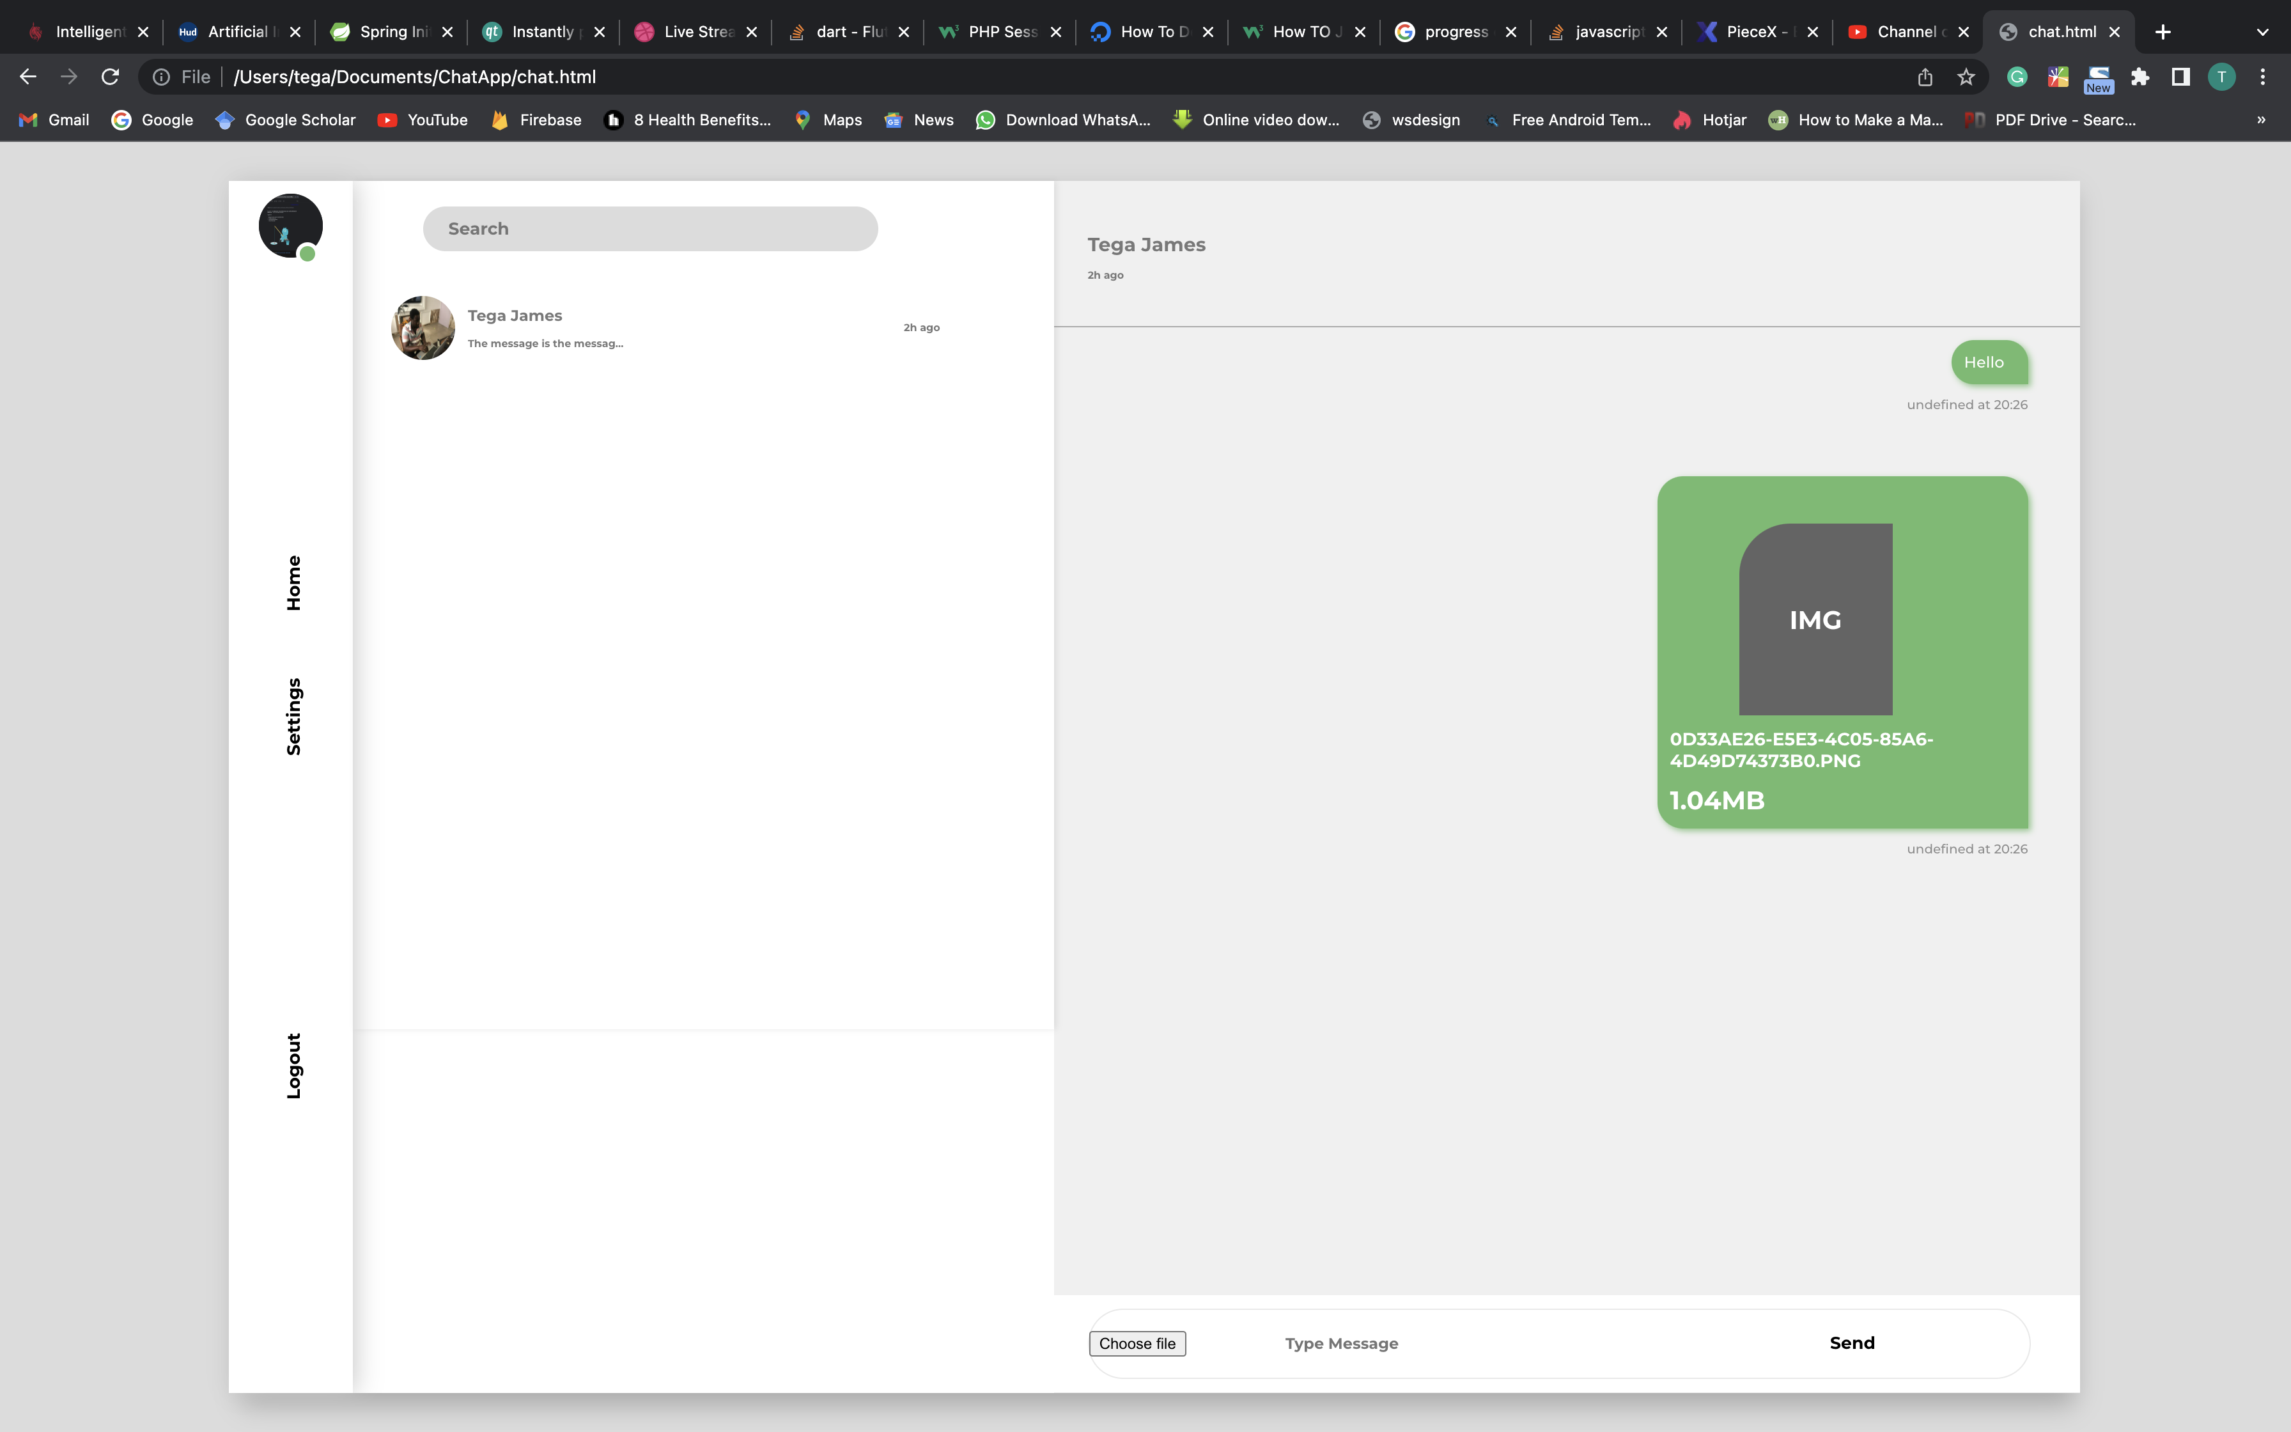Bookmark this page with the star icon

click(1966, 77)
